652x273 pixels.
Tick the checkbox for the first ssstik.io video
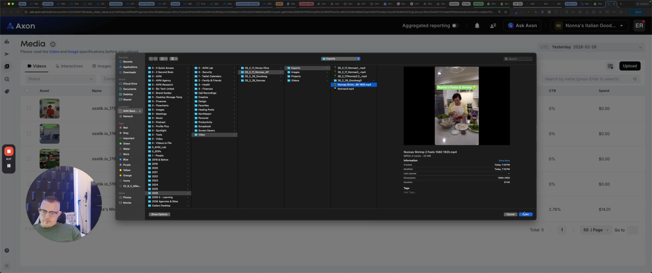[x=29, y=109]
